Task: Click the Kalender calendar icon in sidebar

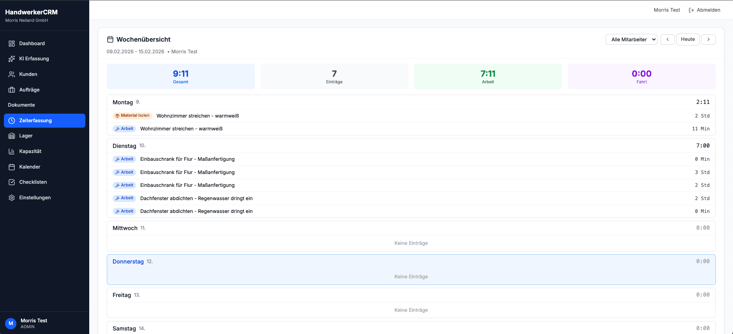Action: click(12, 167)
